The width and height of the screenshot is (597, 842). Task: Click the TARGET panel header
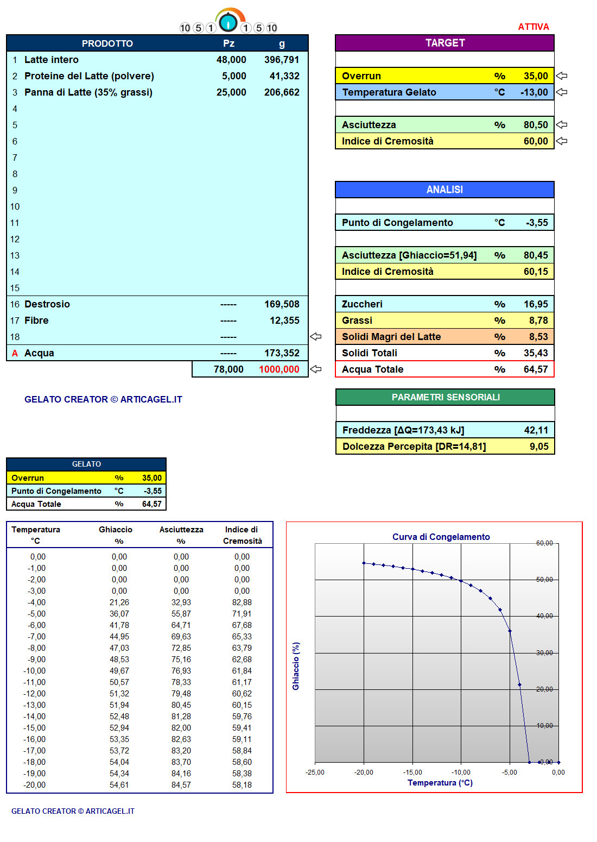coord(445,43)
